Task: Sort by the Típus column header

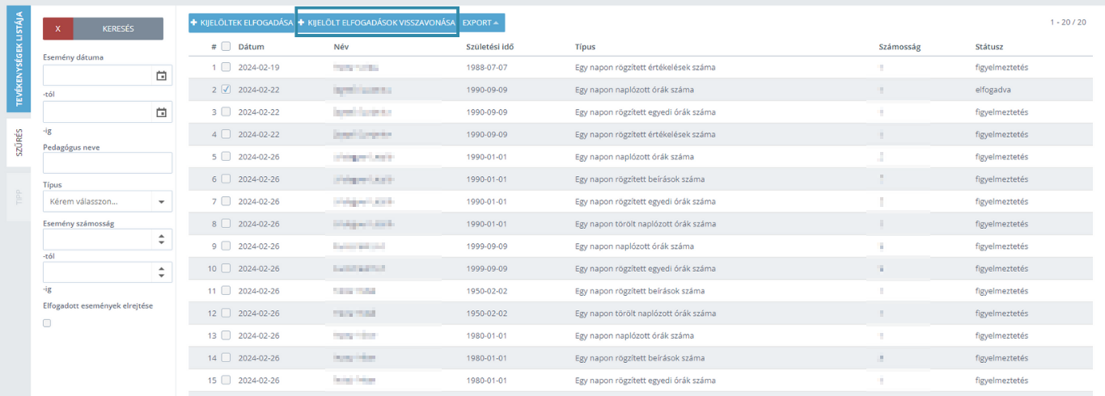Action: pos(585,47)
